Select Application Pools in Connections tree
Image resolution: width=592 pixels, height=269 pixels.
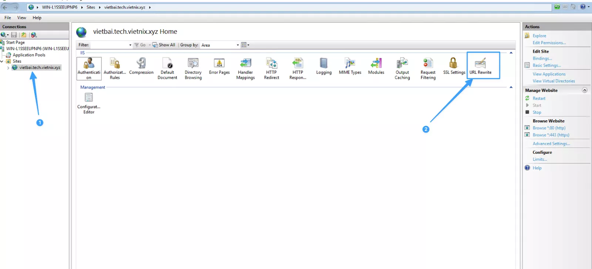(29, 55)
